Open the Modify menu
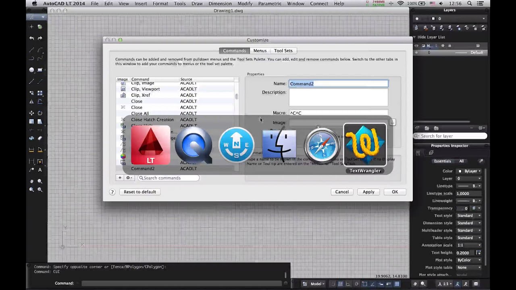The width and height of the screenshot is (516, 290). [x=245, y=4]
